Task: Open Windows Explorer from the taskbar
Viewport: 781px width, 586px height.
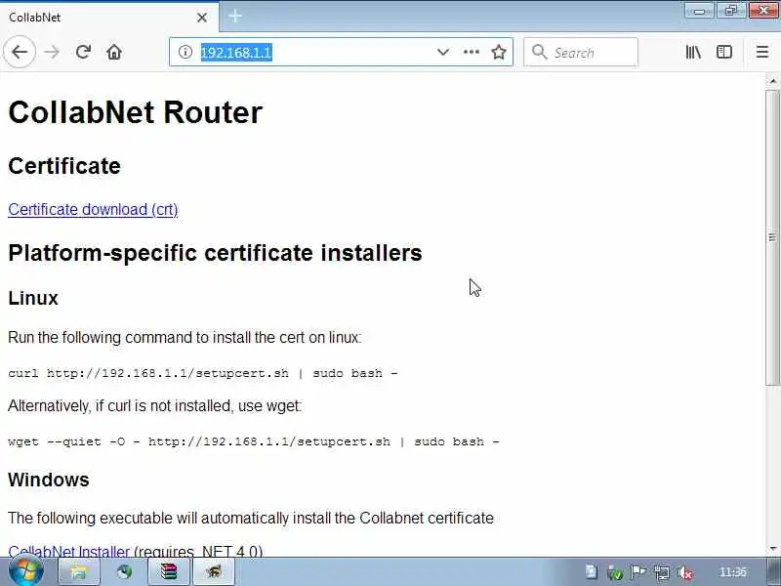Action: pyautogui.click(x=79, y=572)
